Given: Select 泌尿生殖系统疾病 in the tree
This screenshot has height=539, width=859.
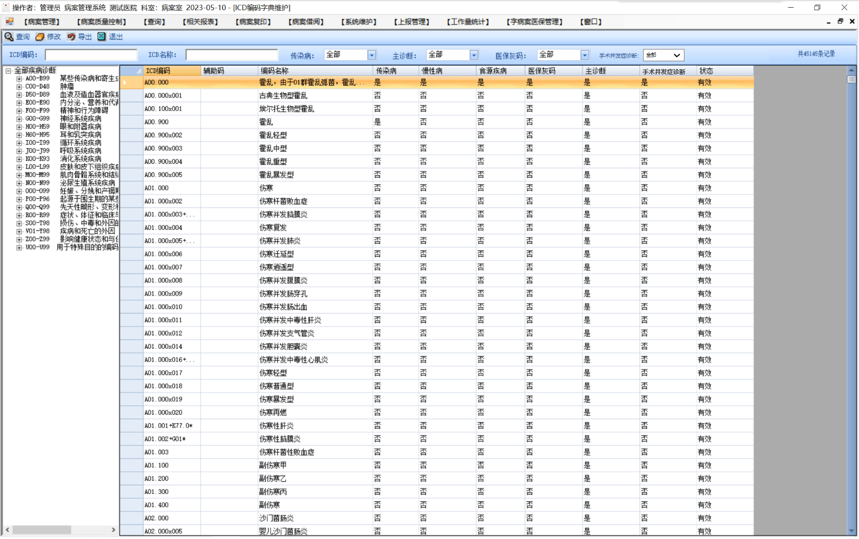Looking at the screenshot, I should click(87, 183).
